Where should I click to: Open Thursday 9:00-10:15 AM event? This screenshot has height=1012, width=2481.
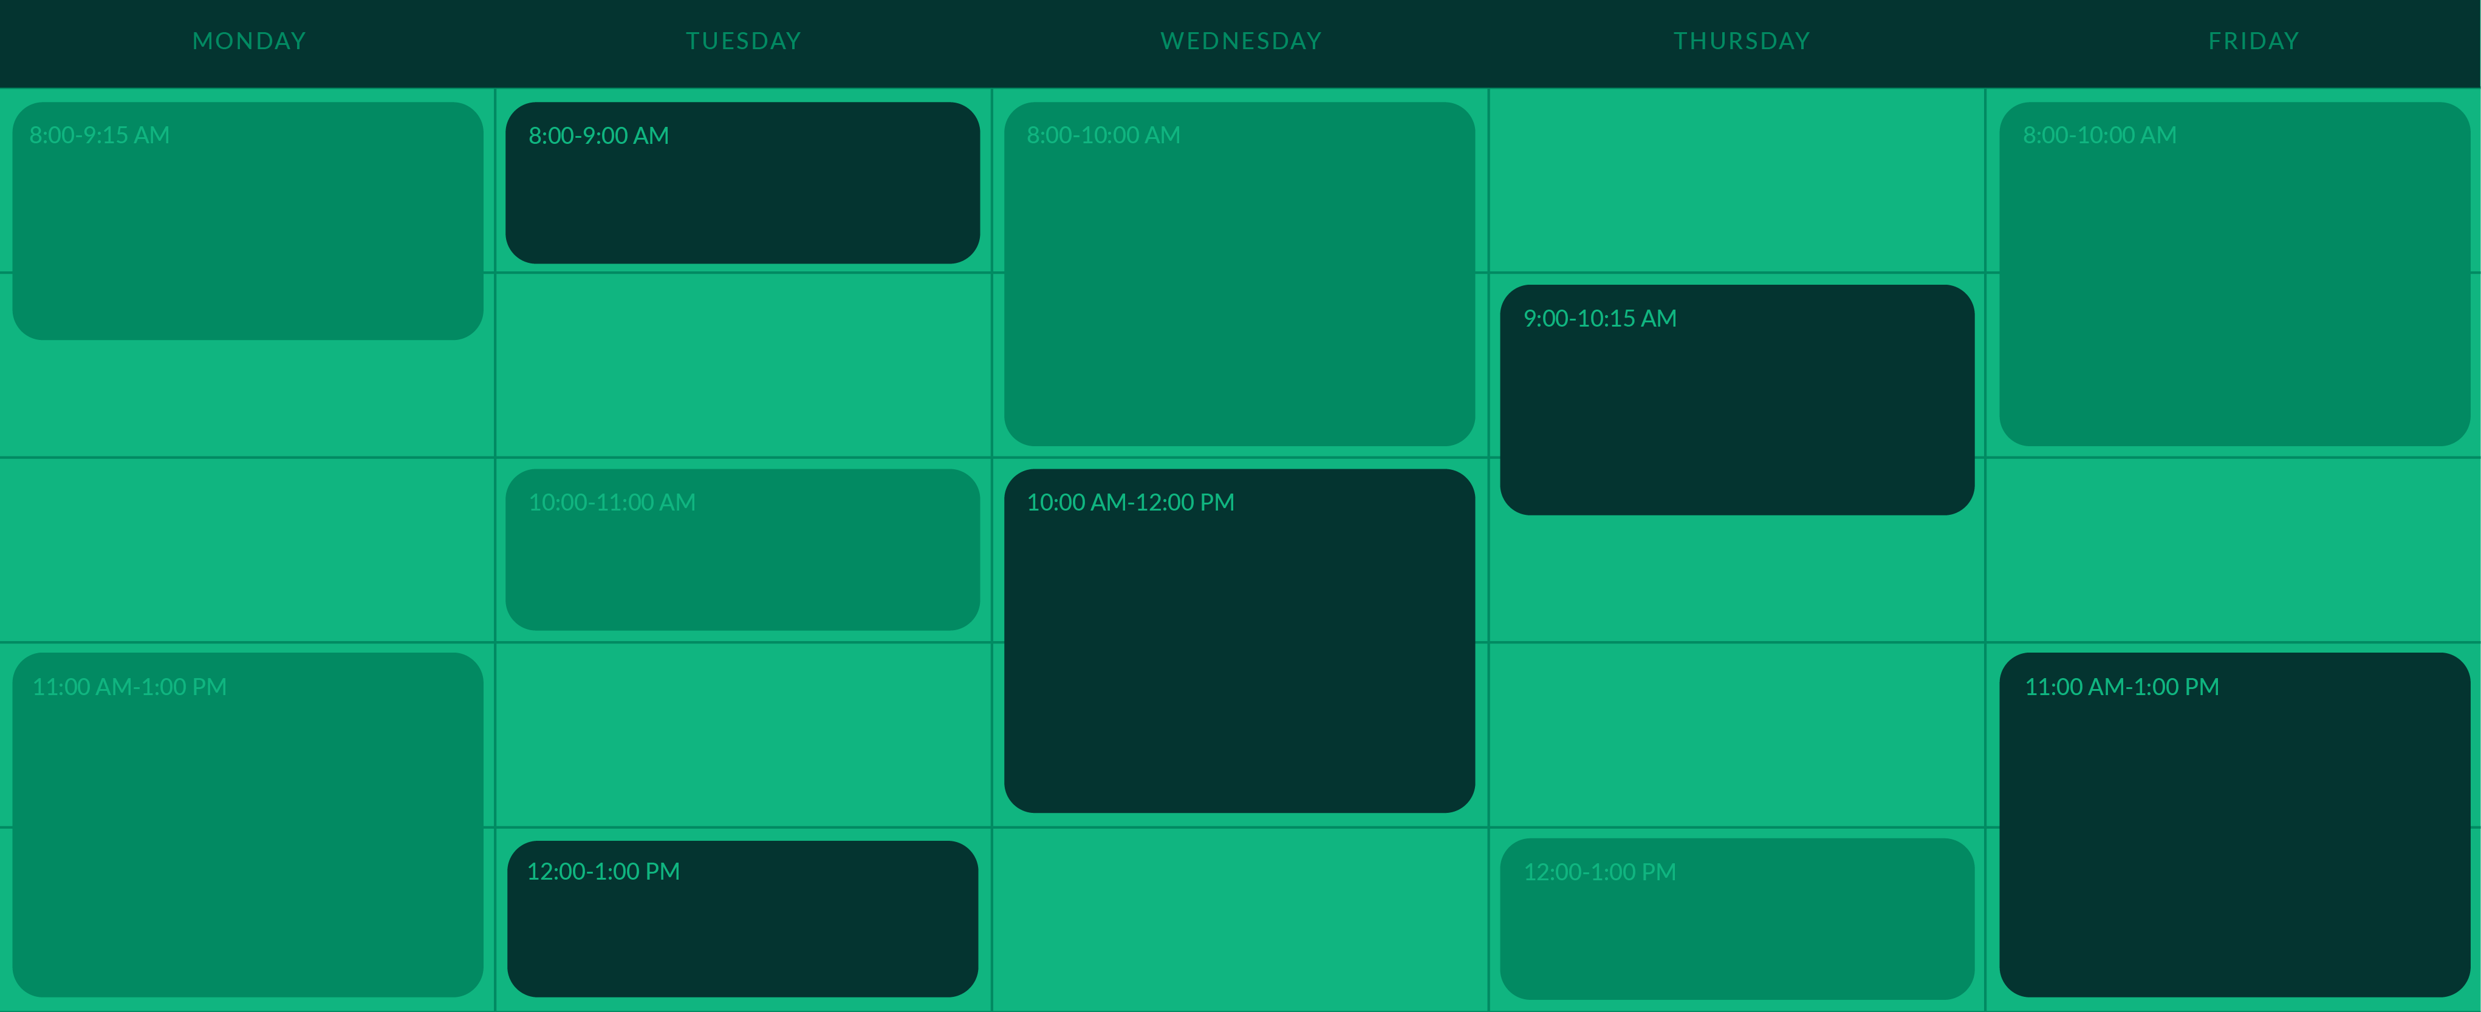[1737, 399]
